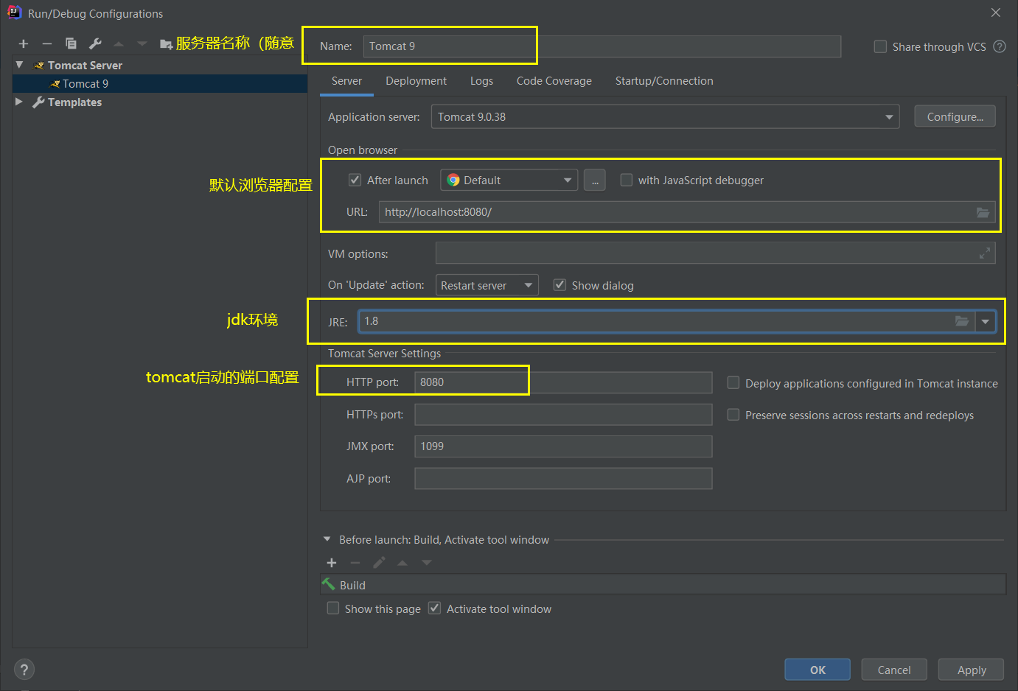Move the before launch task down
Image resolution: width=1018 pixels, height=691 pixels.
point(426,563)
